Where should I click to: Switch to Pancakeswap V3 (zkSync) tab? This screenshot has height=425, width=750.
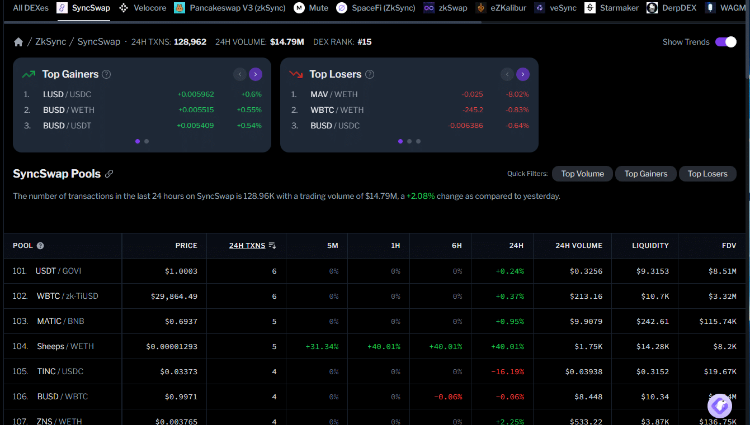tap(230, 8)
